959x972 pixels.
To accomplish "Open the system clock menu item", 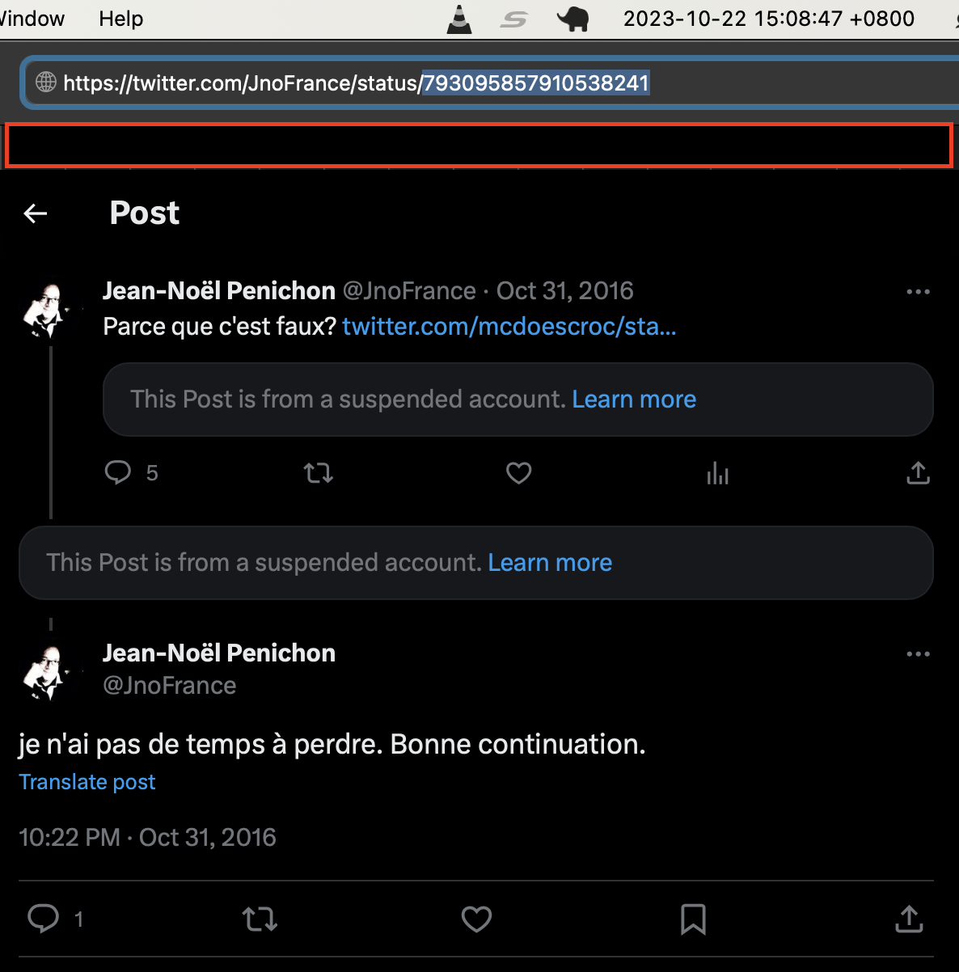I will pyautogui.click(x=768, y=18).
